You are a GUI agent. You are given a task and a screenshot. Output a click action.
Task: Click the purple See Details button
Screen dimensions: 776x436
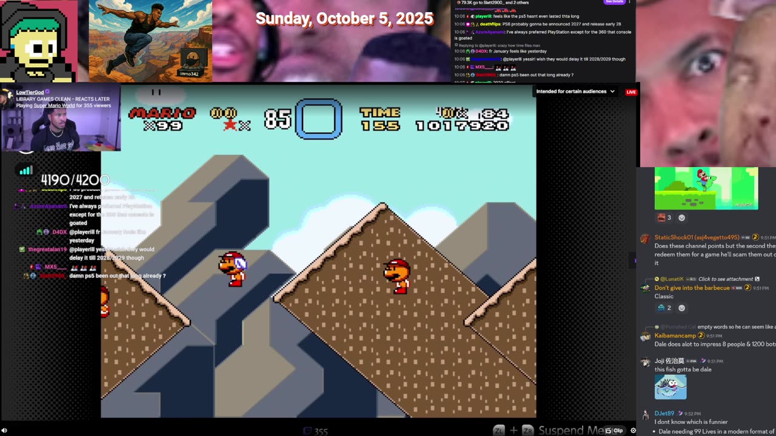tap(614, 2)
